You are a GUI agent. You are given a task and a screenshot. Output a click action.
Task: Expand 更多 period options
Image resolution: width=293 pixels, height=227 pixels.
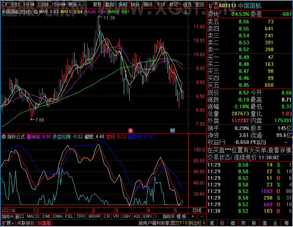[x=75, y=4]
